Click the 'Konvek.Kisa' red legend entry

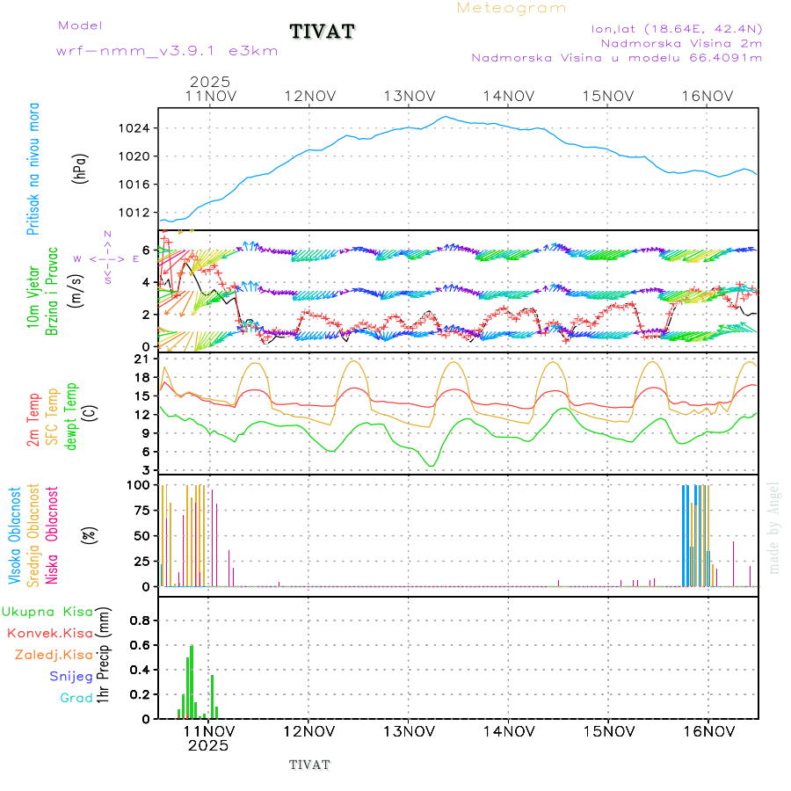(49, 633)
